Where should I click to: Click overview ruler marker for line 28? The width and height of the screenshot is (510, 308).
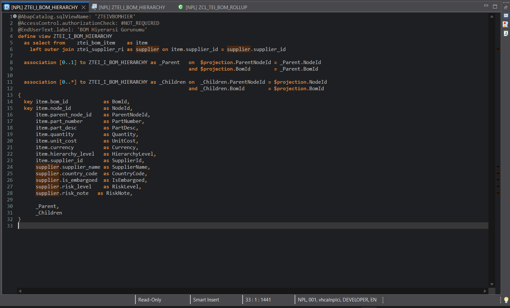pyautogui.click(x=498, y=193)
